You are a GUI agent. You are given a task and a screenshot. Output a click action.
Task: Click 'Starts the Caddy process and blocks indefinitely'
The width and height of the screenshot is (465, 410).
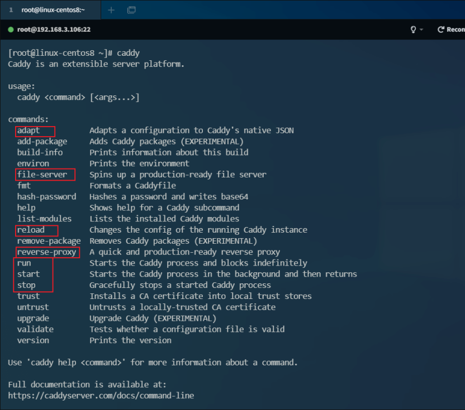coord(198,263)
